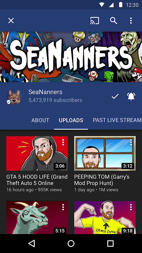Select the UPLOADS tab
The width and height of the screenshot is (142, 253).
point(71,120)
